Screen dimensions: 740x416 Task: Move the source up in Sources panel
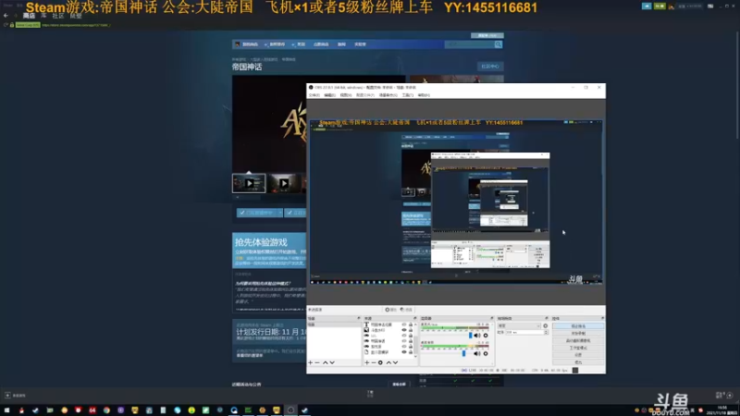(x=388, y=362)
